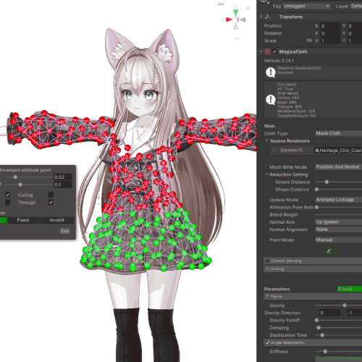Collapse the Reduction Setting foldout

coord(266,174)
